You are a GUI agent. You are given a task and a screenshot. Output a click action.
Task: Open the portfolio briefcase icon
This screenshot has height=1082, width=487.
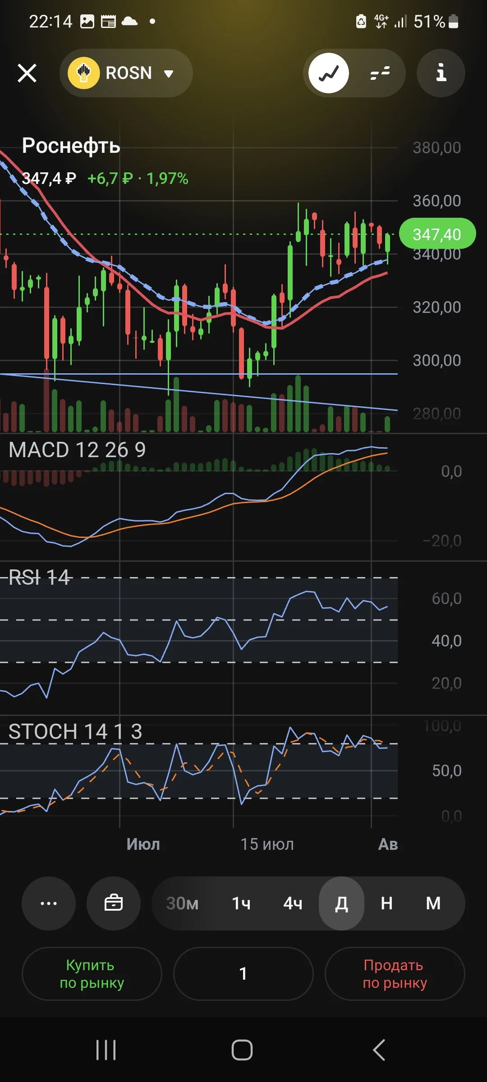[x=114, y=903]
